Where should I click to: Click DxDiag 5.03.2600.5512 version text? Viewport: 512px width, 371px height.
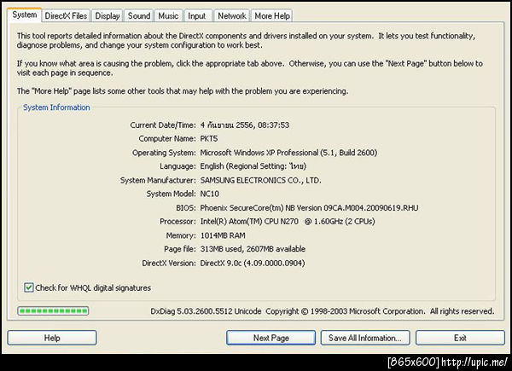(206, 311)
